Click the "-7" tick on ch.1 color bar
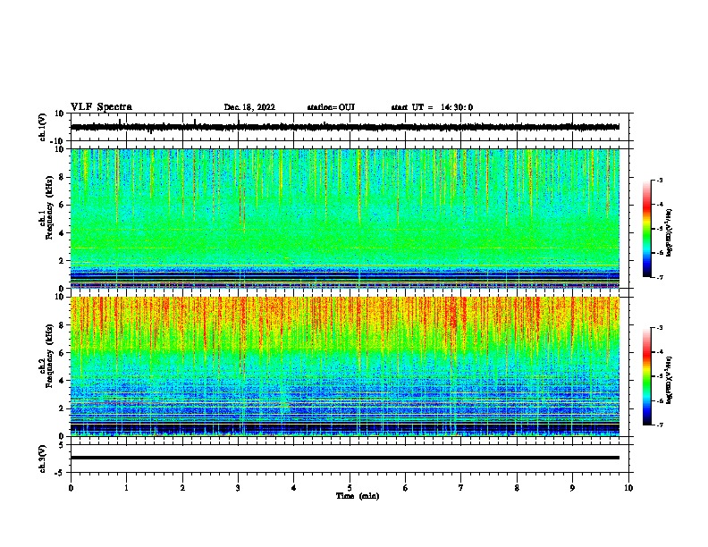This screenshot has width=708, height=547. tap(659, 277)
